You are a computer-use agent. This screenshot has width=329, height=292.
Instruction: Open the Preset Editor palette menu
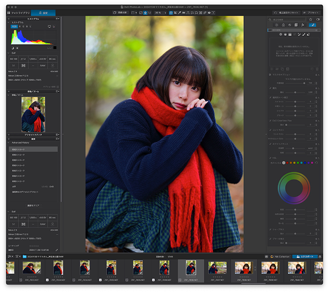coord(58,135)
